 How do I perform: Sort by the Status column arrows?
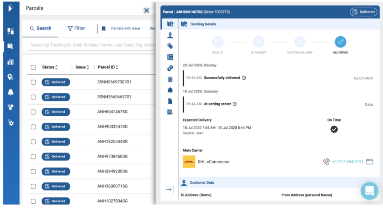56,67
